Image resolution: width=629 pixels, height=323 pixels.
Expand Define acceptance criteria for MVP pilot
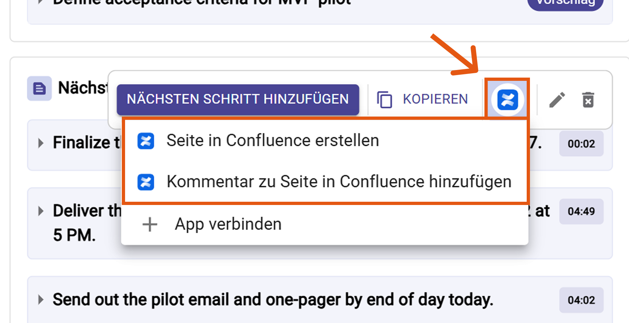tap(40, 2)
